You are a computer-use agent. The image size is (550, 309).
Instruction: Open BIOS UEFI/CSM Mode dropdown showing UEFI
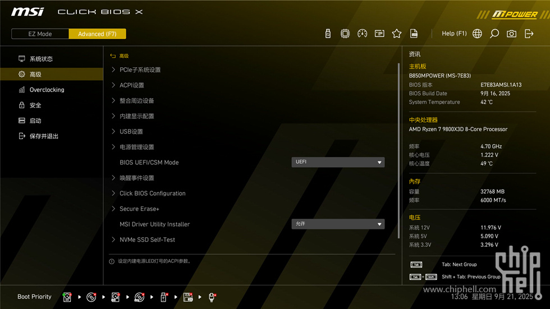click(338, 162)
